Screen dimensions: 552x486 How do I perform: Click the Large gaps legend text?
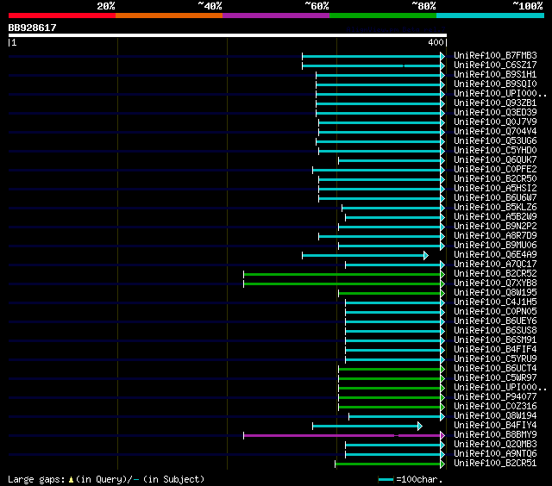point(106,479)
